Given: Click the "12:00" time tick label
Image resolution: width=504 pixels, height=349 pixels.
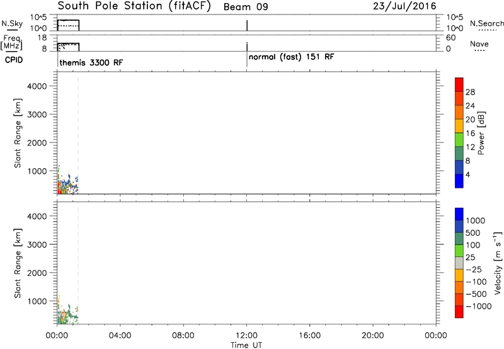Looking at the screenshot, I should (246, 336).
